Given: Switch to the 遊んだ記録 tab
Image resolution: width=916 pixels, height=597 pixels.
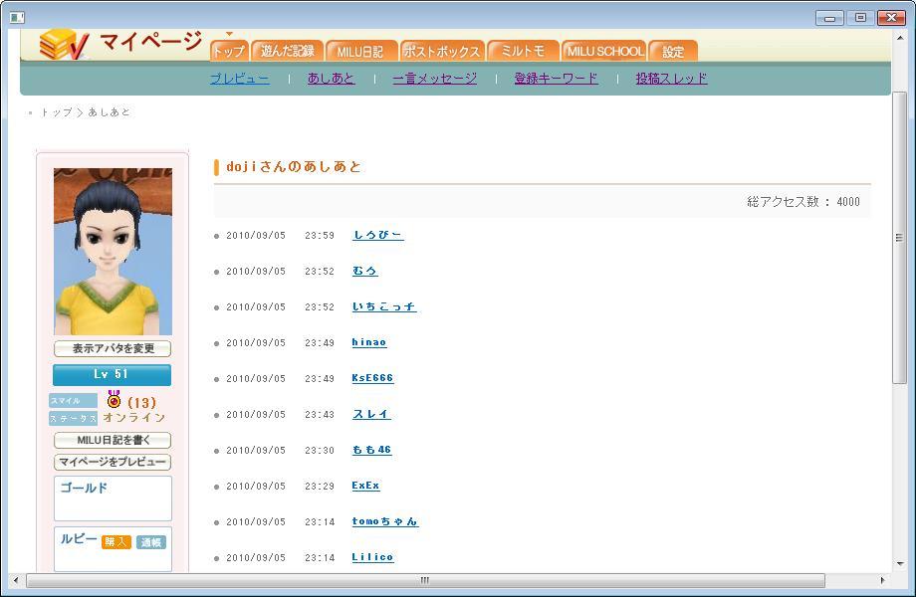Looking at the screenshot, I should click(x=287, y=51).
